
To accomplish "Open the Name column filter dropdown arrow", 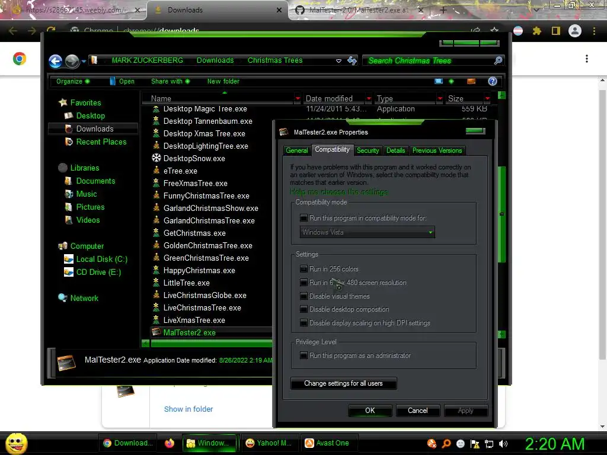I will coord(298,99).
